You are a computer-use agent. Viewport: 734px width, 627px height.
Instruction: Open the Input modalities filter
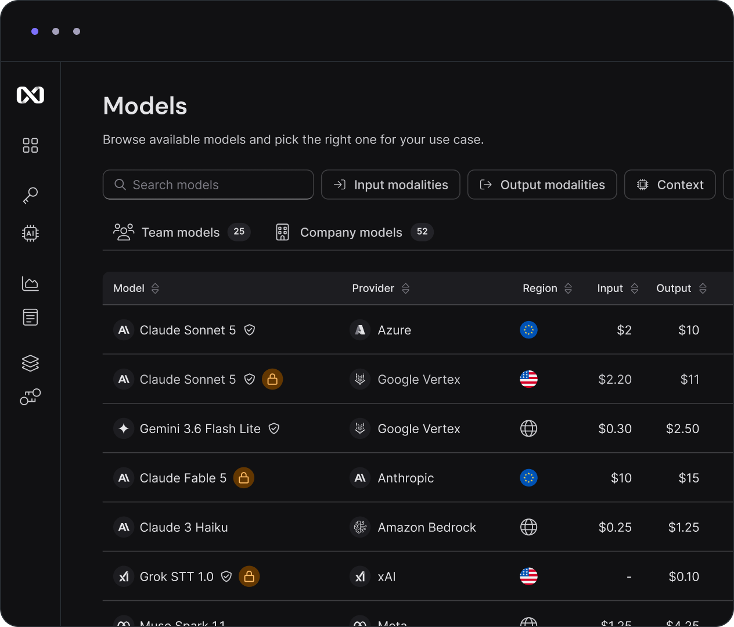[x=391, y=185]
